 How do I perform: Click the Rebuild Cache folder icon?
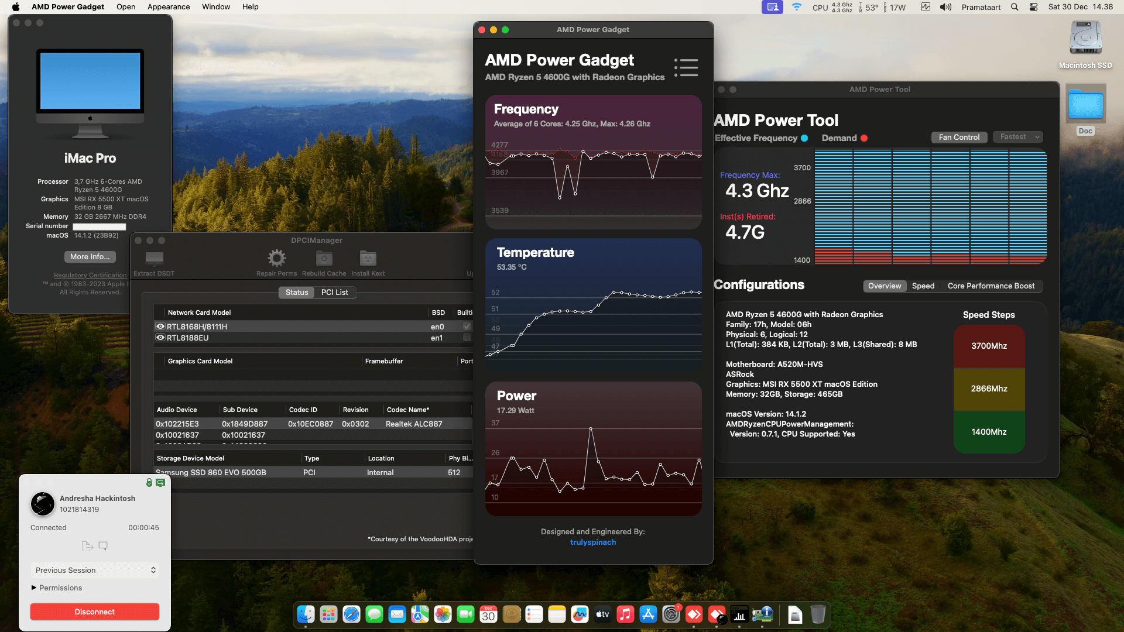[324, 258]
